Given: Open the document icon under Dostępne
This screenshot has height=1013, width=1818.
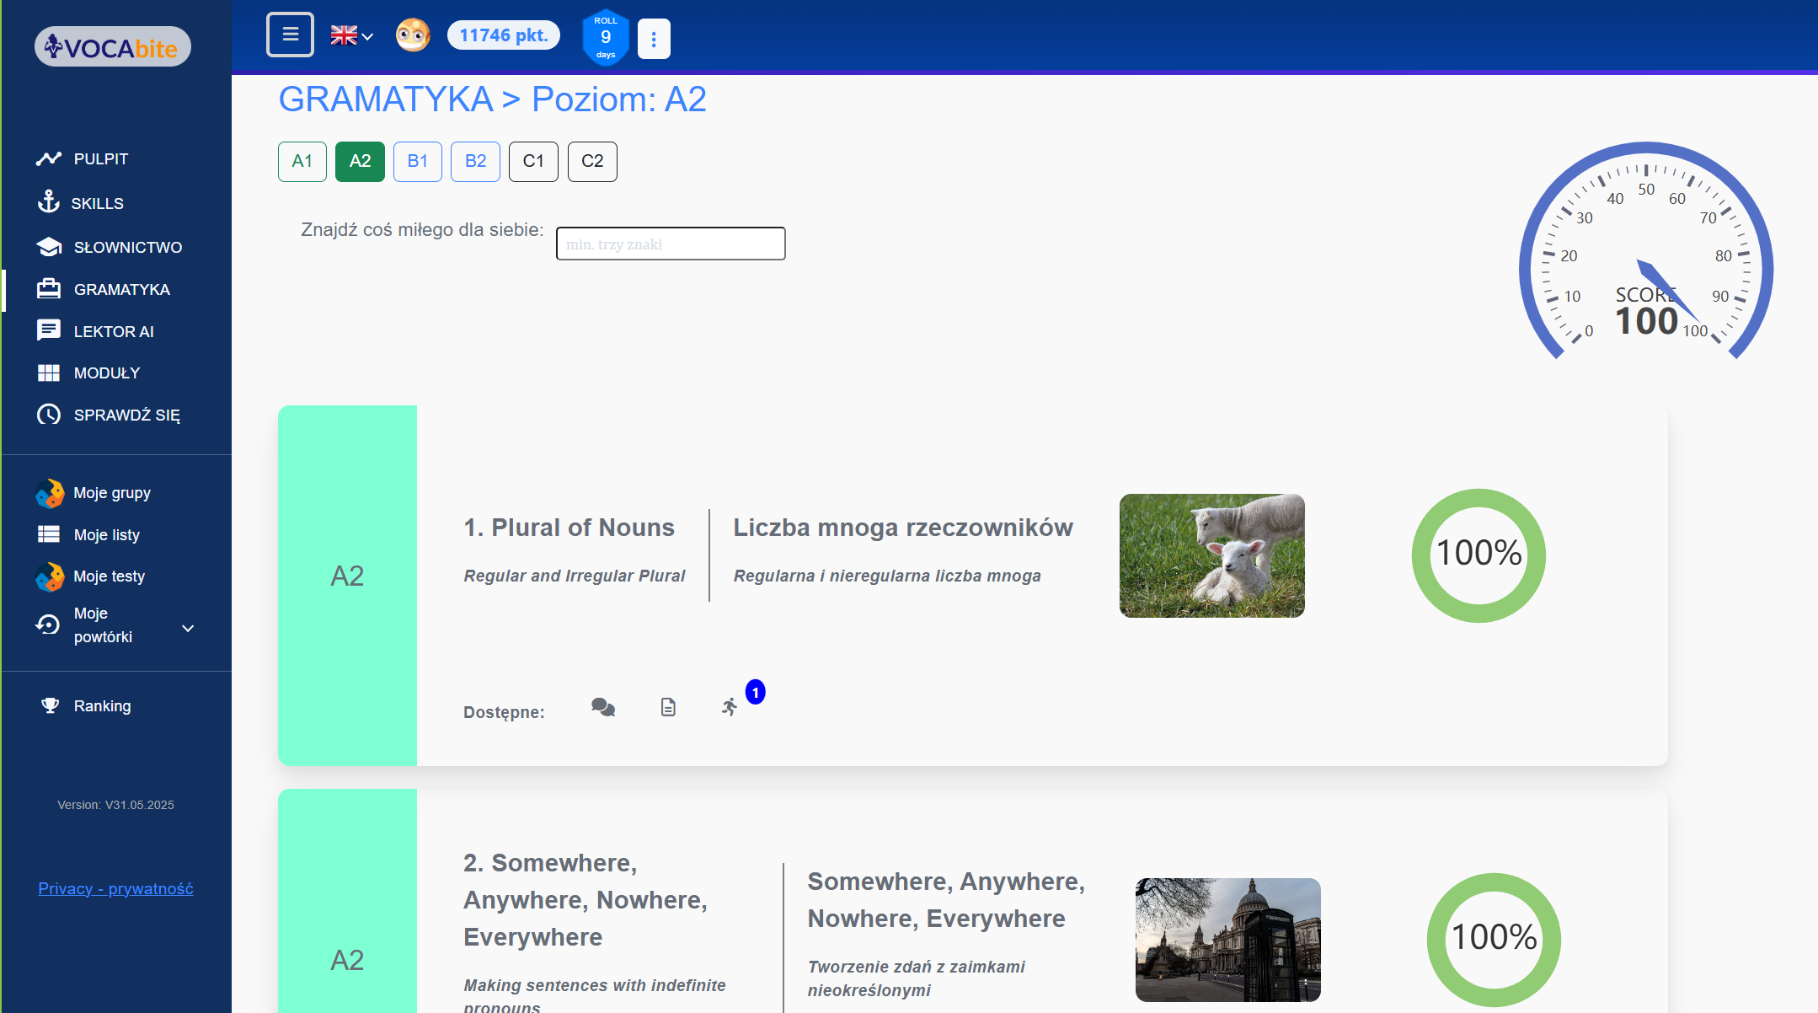Looking at the screenshot, I should pos(668,707).
